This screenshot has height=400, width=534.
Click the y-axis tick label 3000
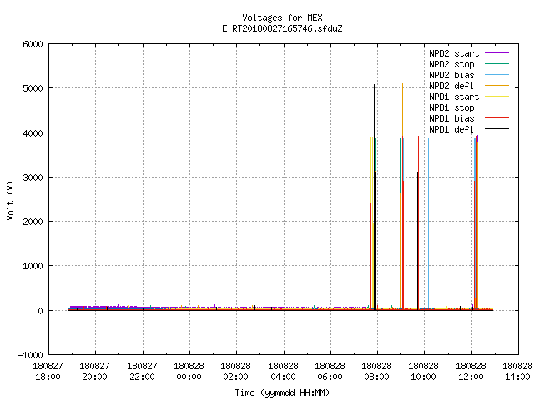coord(33,177)
